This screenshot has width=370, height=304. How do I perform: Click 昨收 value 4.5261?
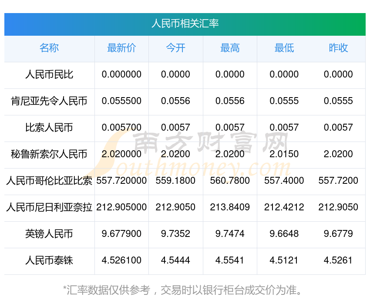pos(338,260)
